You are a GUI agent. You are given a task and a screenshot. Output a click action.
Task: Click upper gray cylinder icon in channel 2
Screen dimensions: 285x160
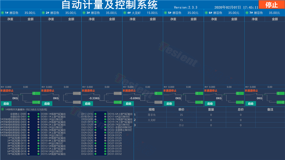point(77,94)
